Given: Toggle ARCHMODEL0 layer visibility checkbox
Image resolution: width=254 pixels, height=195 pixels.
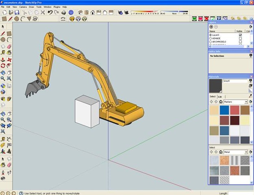Looking at the screenshot, I should (241, 42).
